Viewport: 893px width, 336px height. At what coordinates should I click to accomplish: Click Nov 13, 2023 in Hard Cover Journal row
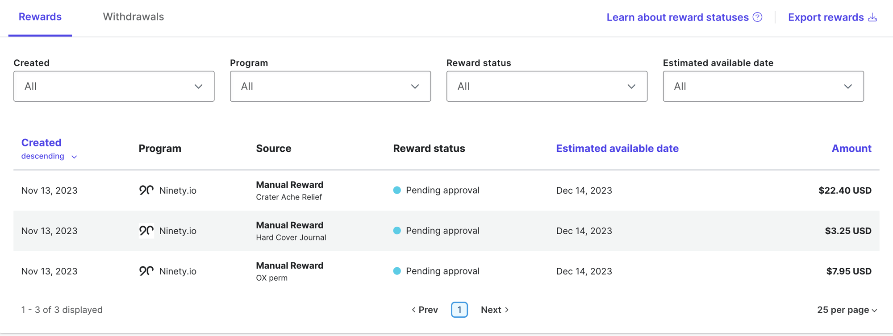(x=49, y=231)
